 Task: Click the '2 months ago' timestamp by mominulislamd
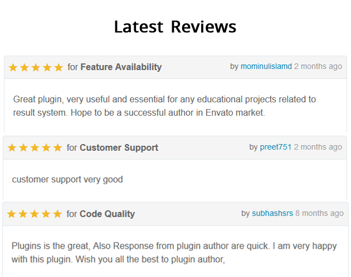(x=318, y=66)
